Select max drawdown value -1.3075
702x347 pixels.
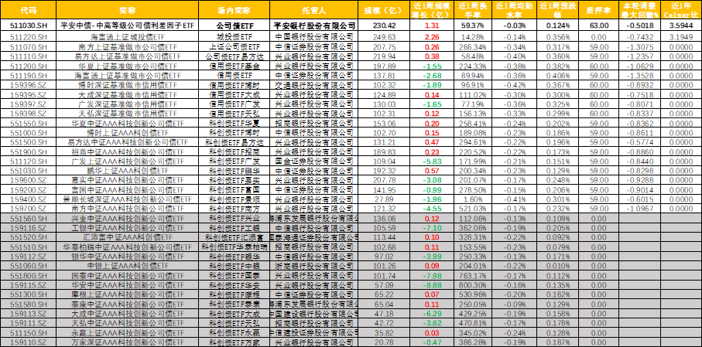[x=639, y=47]
